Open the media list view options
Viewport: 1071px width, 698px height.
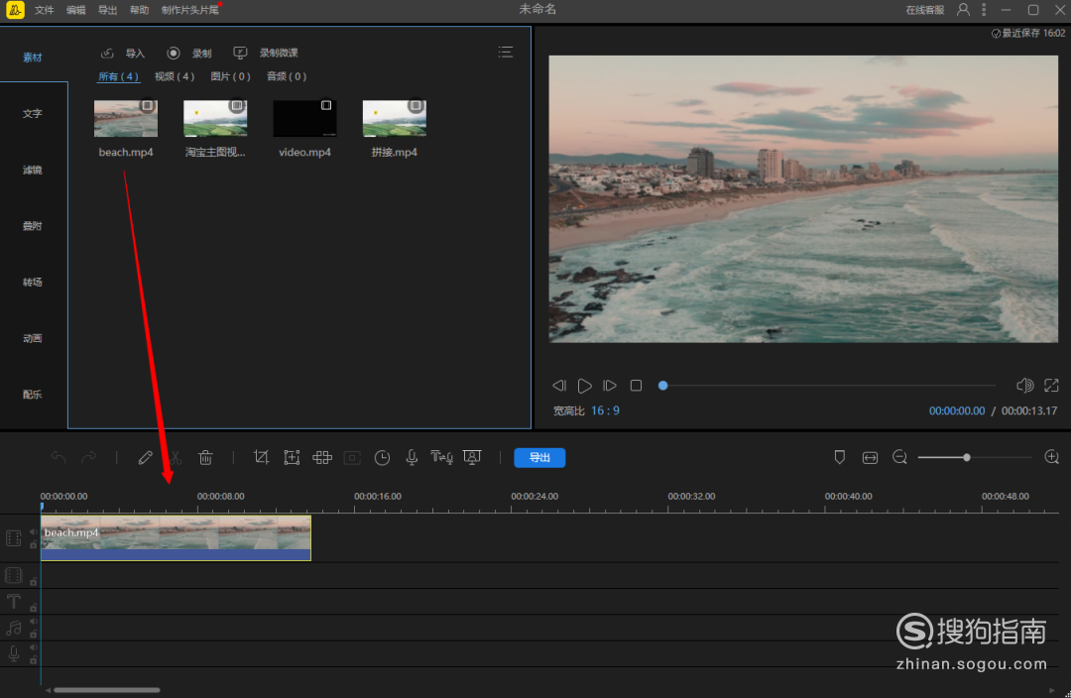click(x=506, y=53)
